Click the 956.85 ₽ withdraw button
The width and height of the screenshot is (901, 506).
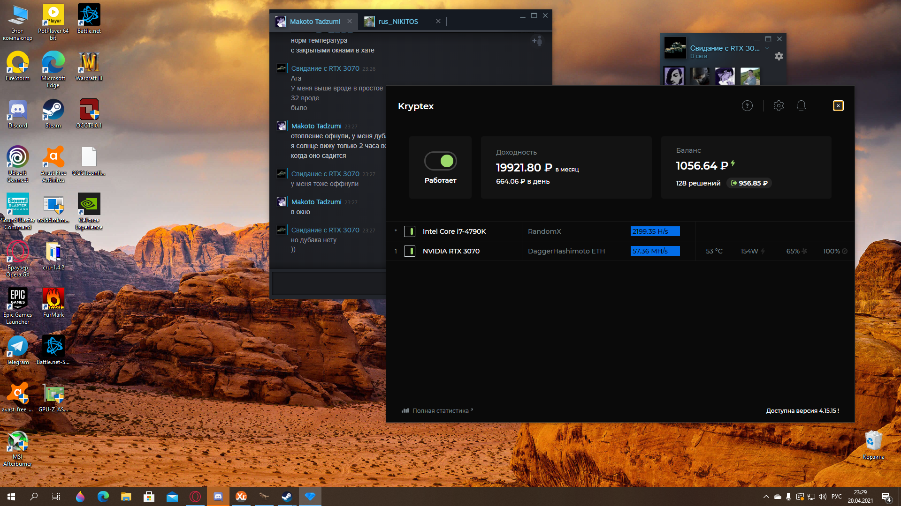point(749,183)
